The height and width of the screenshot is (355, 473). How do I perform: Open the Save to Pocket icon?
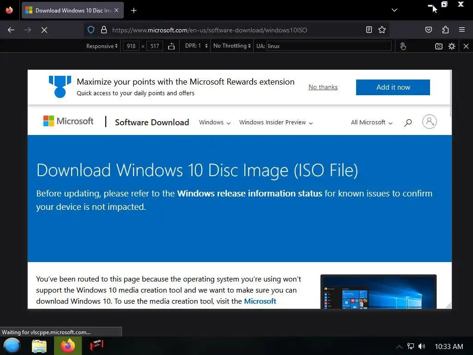[x=428, y=30]
